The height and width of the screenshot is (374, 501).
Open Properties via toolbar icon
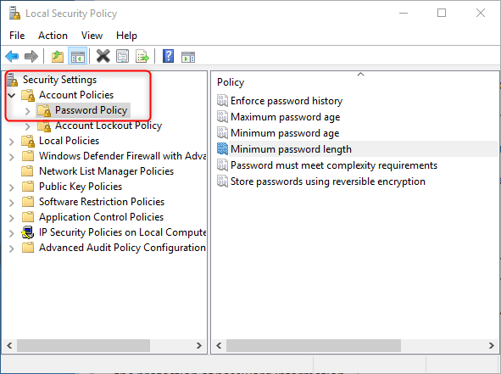(x=122, y=57)
